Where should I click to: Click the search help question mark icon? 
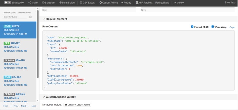click(30, 17)
